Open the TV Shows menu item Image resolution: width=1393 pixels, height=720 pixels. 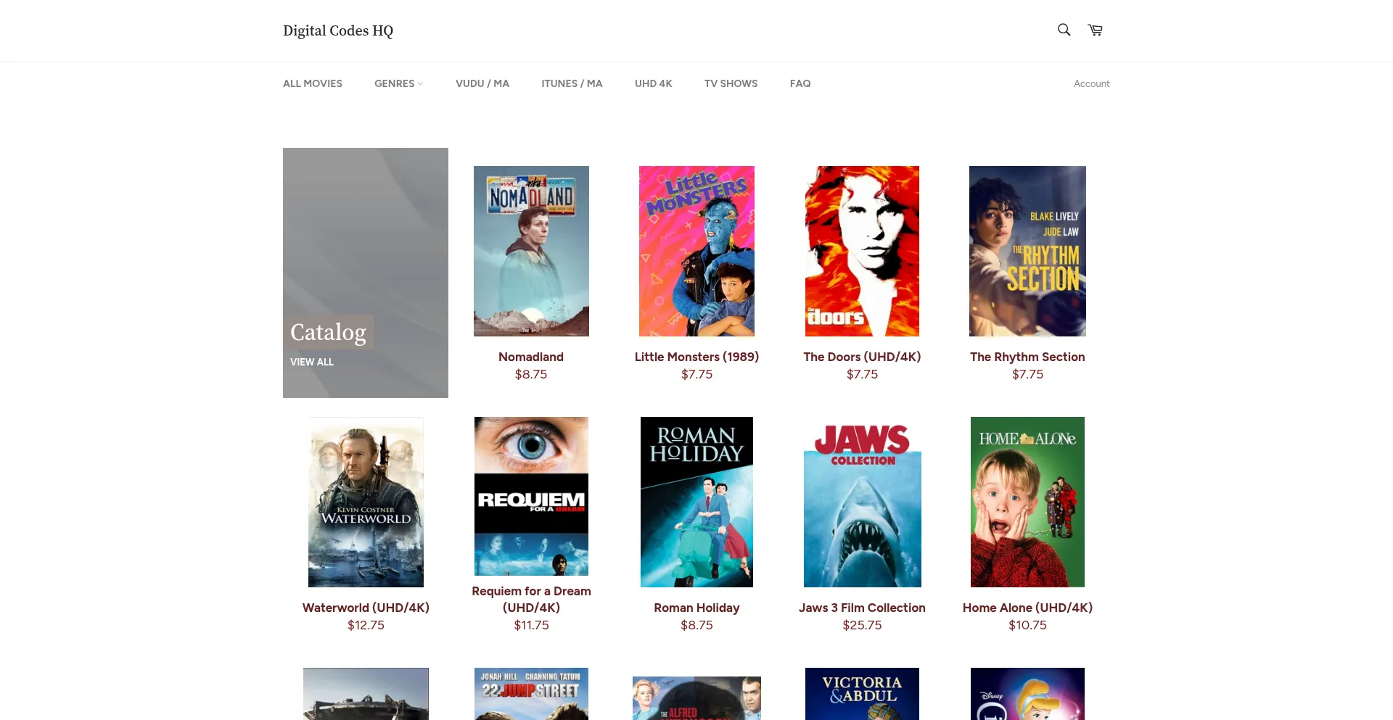click(731, 83)
